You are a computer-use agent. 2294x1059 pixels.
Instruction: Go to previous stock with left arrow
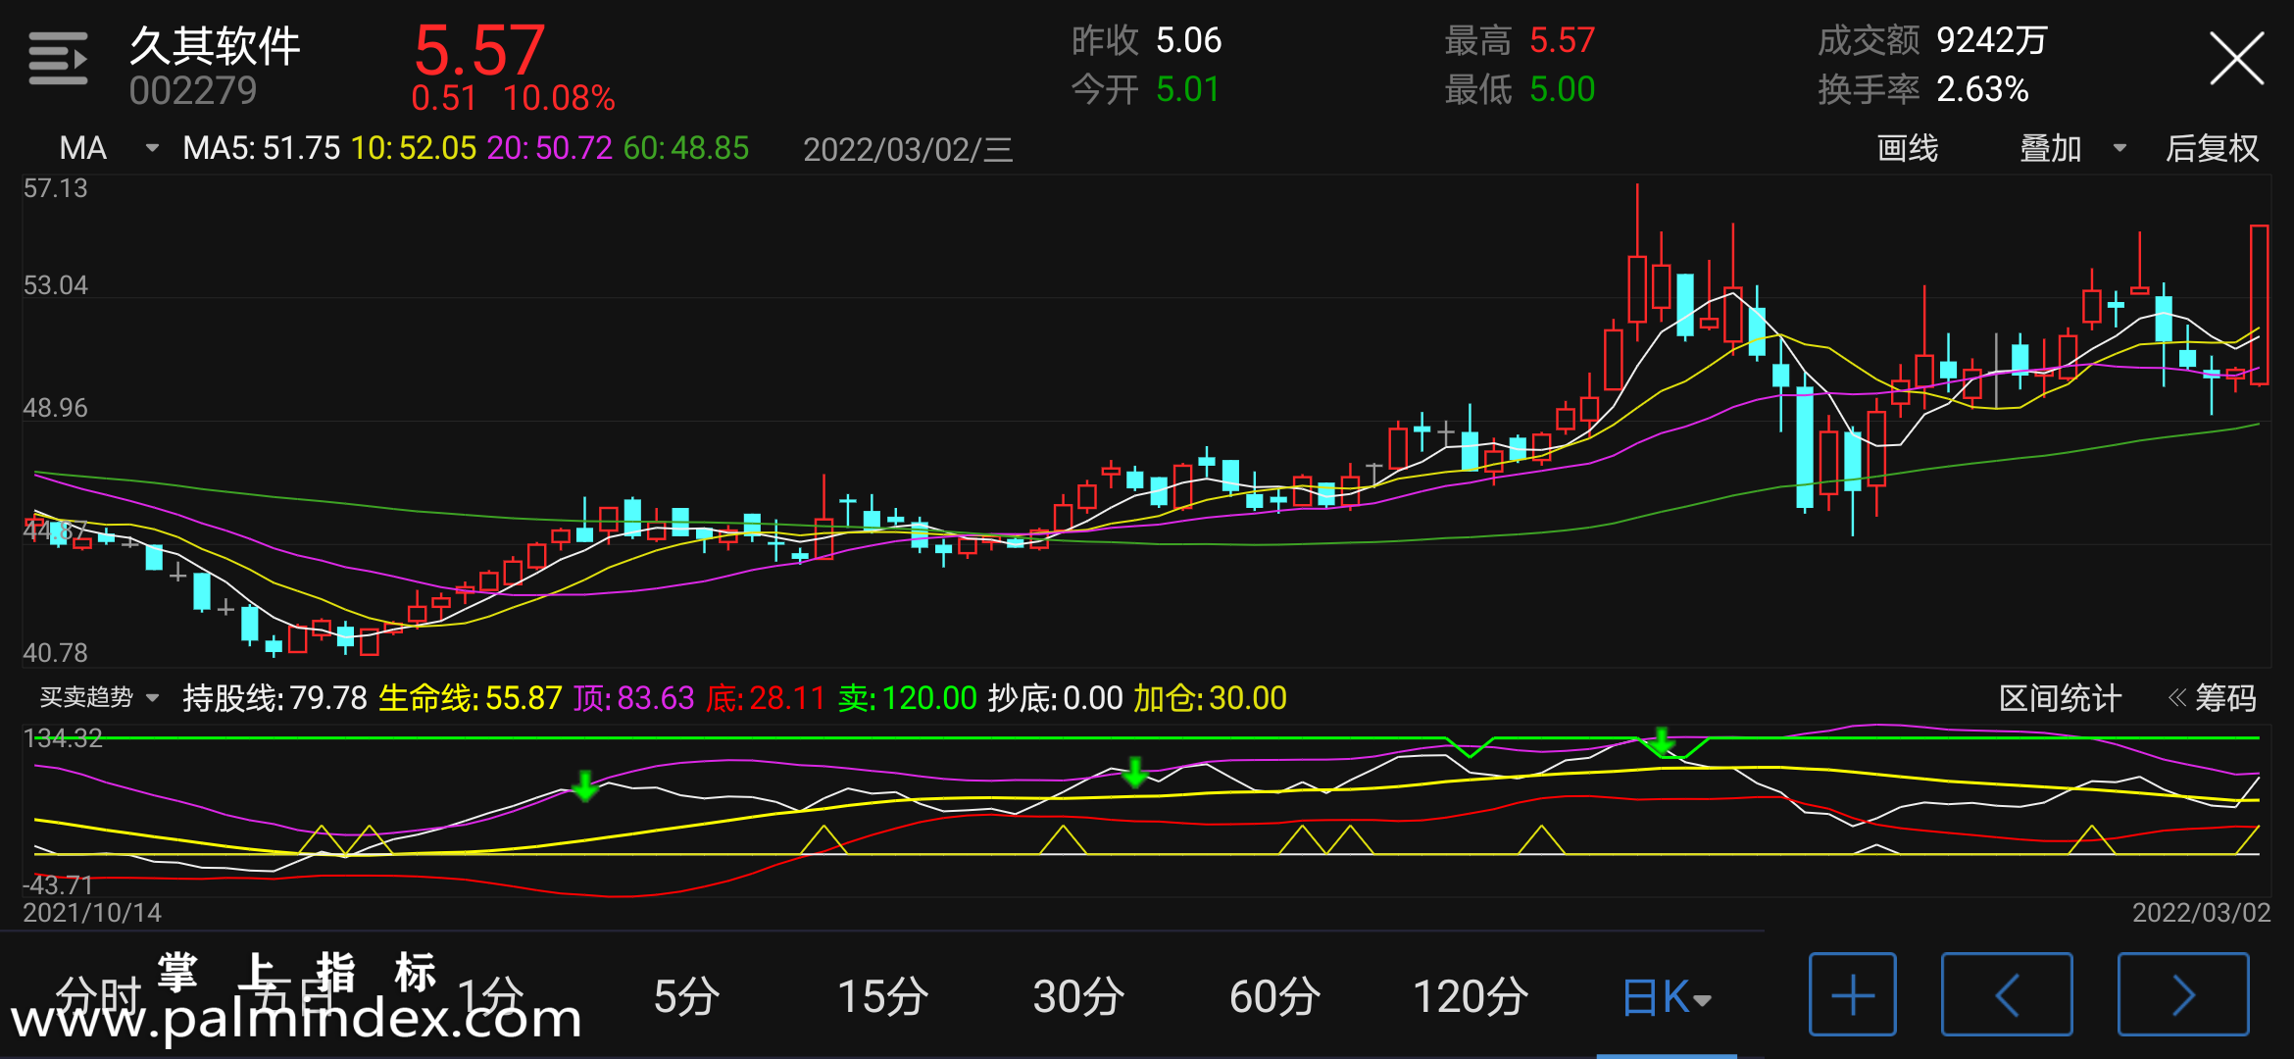click(2007, 995)
